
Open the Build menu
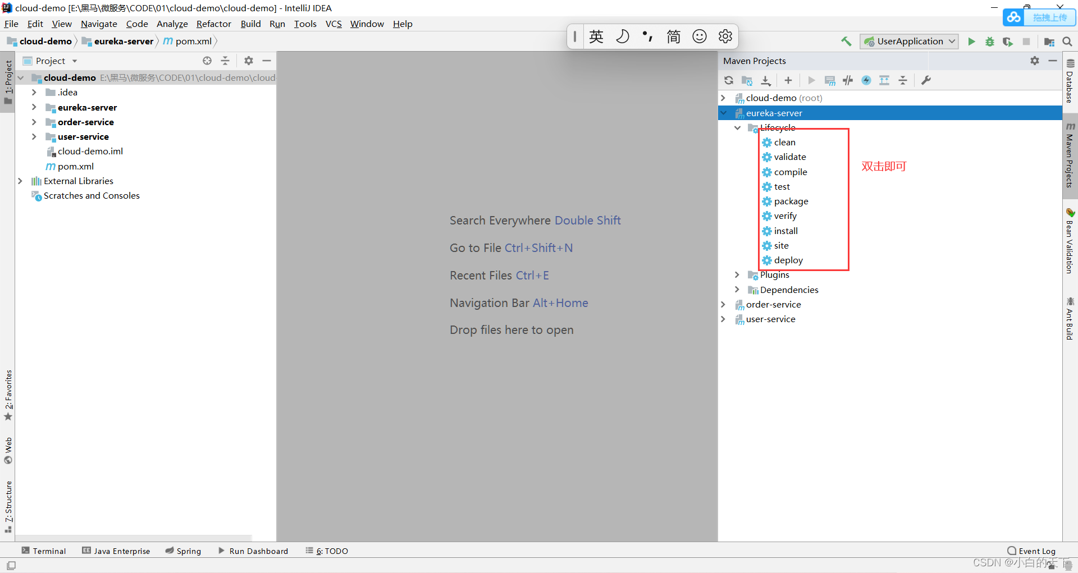point(250,24)
